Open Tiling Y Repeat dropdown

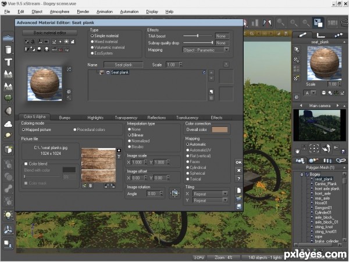coord(211,200)
